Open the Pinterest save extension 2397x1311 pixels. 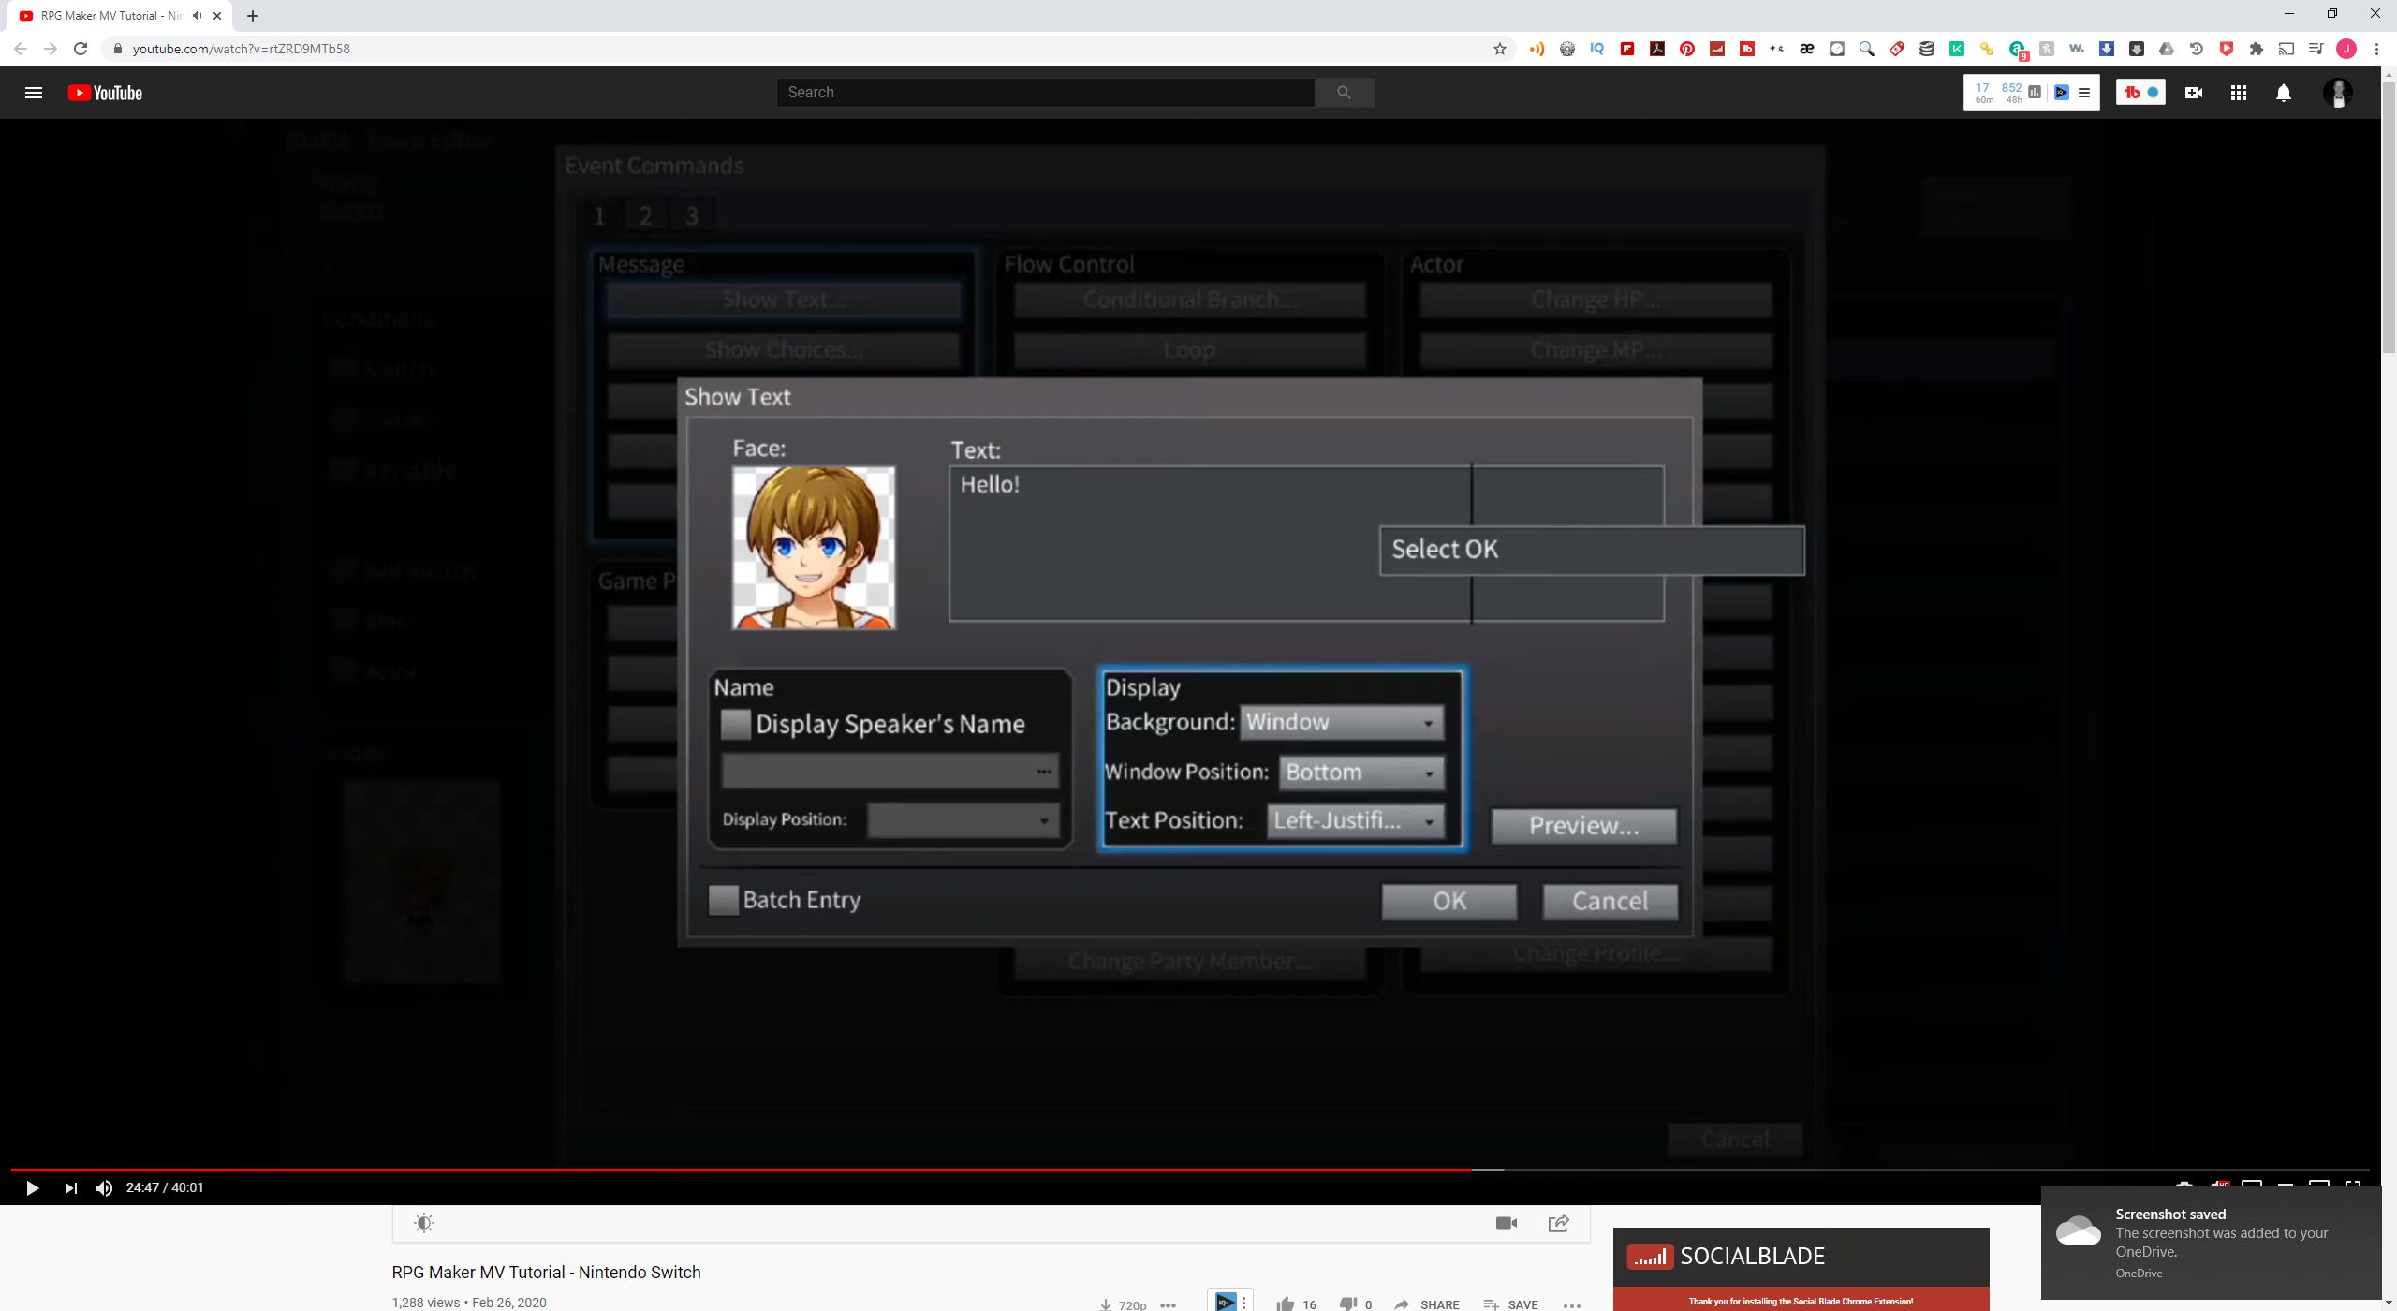point(1687,49)
